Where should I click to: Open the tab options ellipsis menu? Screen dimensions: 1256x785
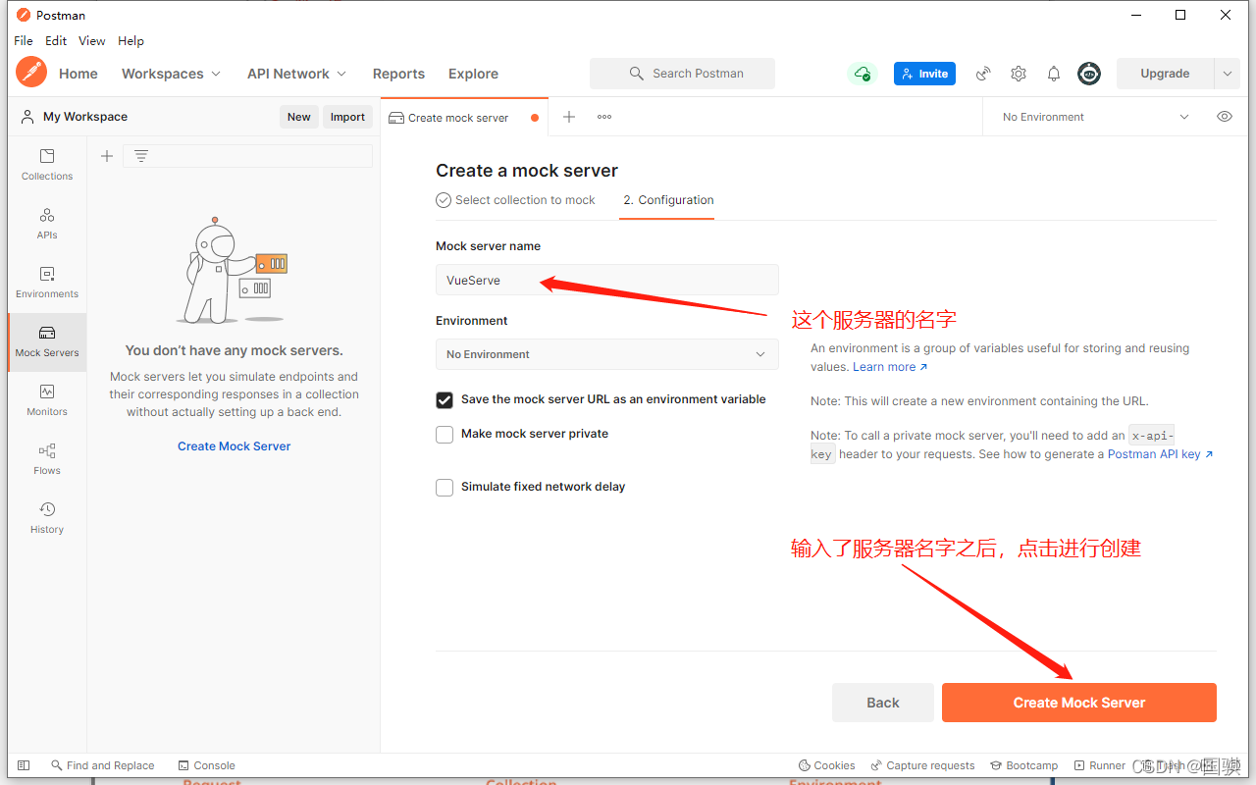604,117
